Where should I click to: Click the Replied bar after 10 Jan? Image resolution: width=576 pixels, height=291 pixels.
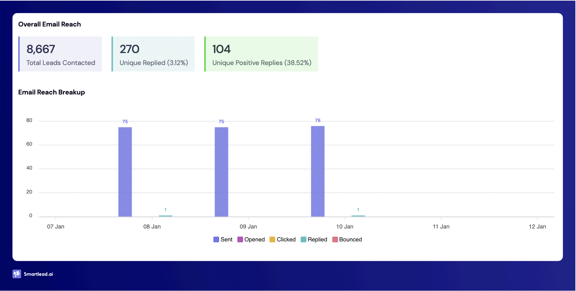coord(358,216)
